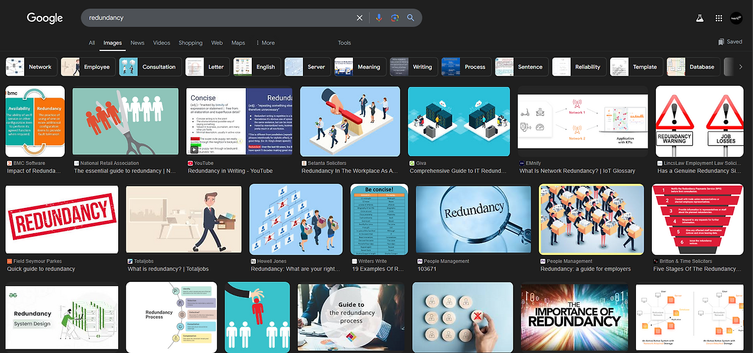Filter results by Process chip
The height and width of the screenshot is (353, 753).
click(x=466, y=67)
